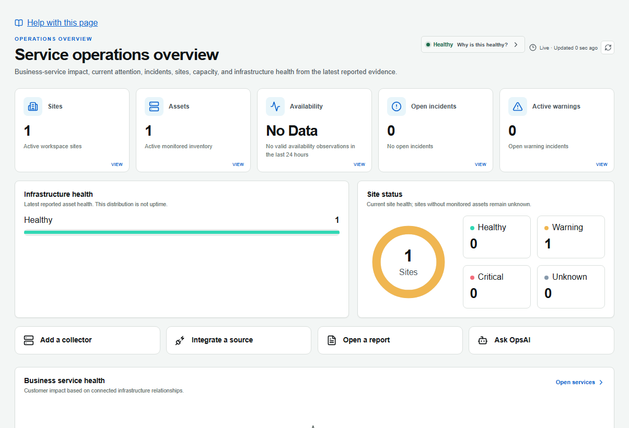Click the Integrate a source button
The image size is (629, 428).
239,340
